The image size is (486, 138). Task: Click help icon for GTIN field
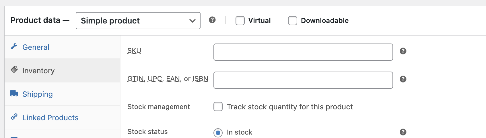click(x=403, y=79)
